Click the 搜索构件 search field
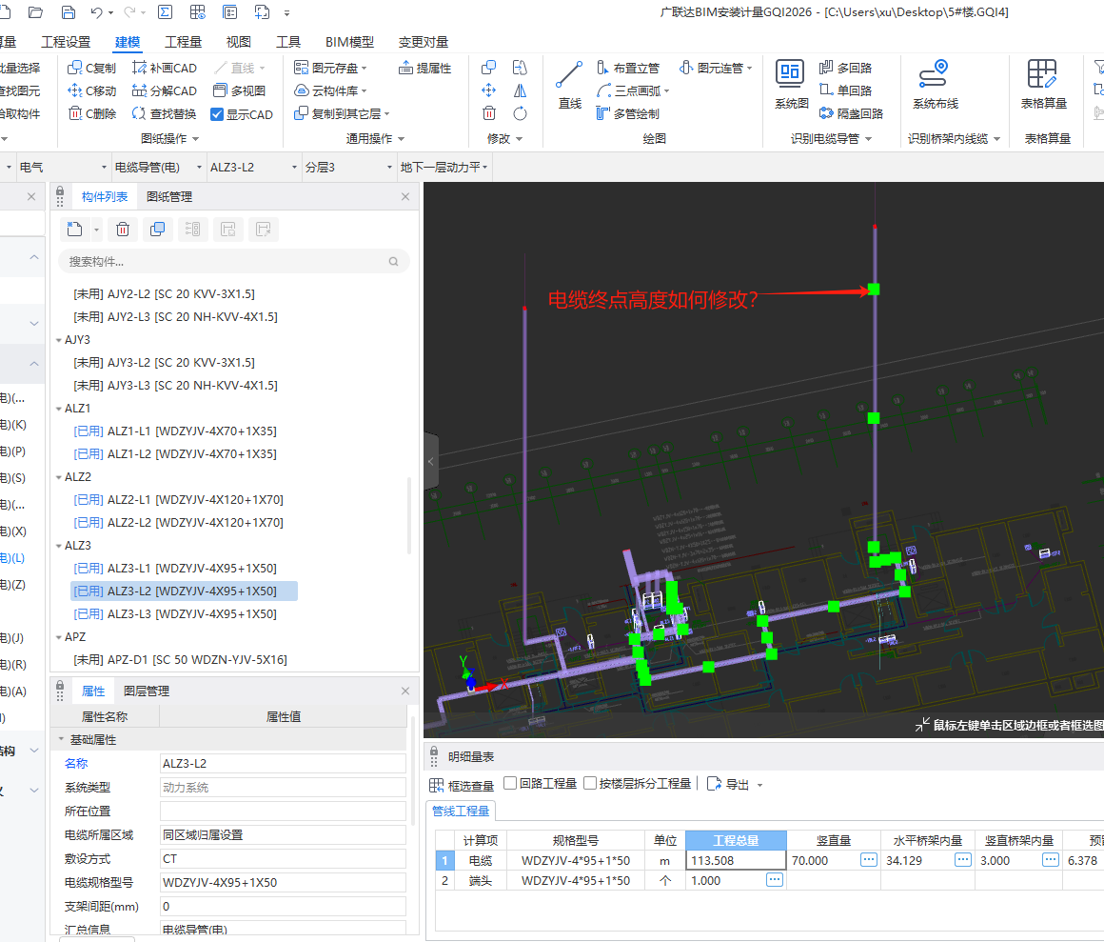The image size is (1104, 942). (x=234, y=261)
